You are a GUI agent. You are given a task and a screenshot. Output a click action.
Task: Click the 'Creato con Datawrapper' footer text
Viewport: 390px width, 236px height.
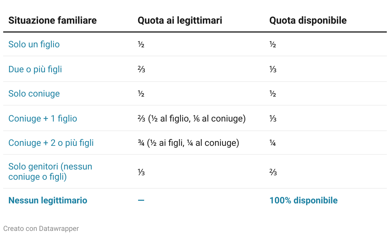(41, 228)
